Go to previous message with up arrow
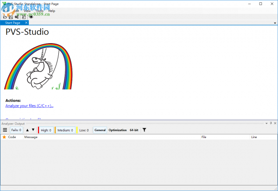The width and height of the screenshot is (278, 191). pyautogui.click(x=27, y=130)
